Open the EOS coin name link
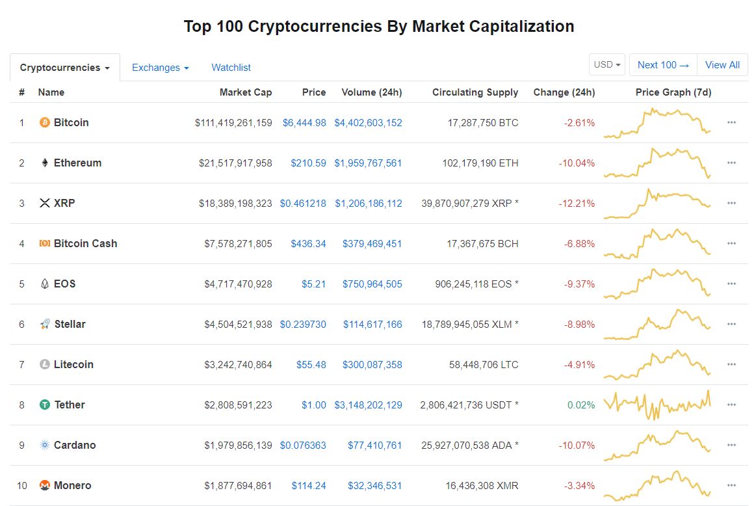Image resolution: width=756 pixels, height=506 pixels. (x=64, y=284)
